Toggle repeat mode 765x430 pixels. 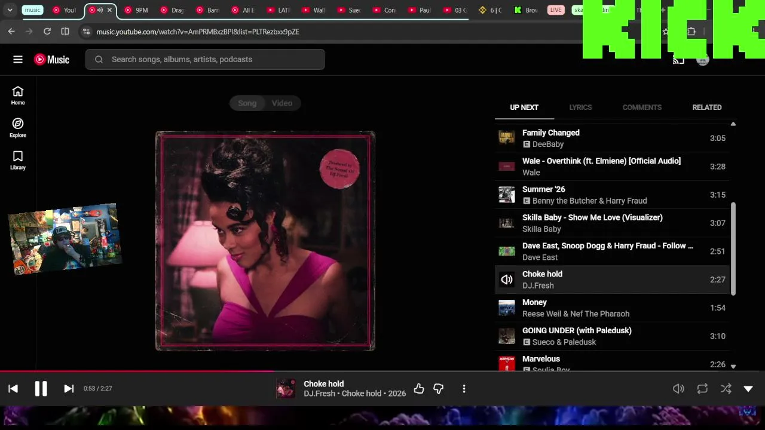tap(702, 389)
